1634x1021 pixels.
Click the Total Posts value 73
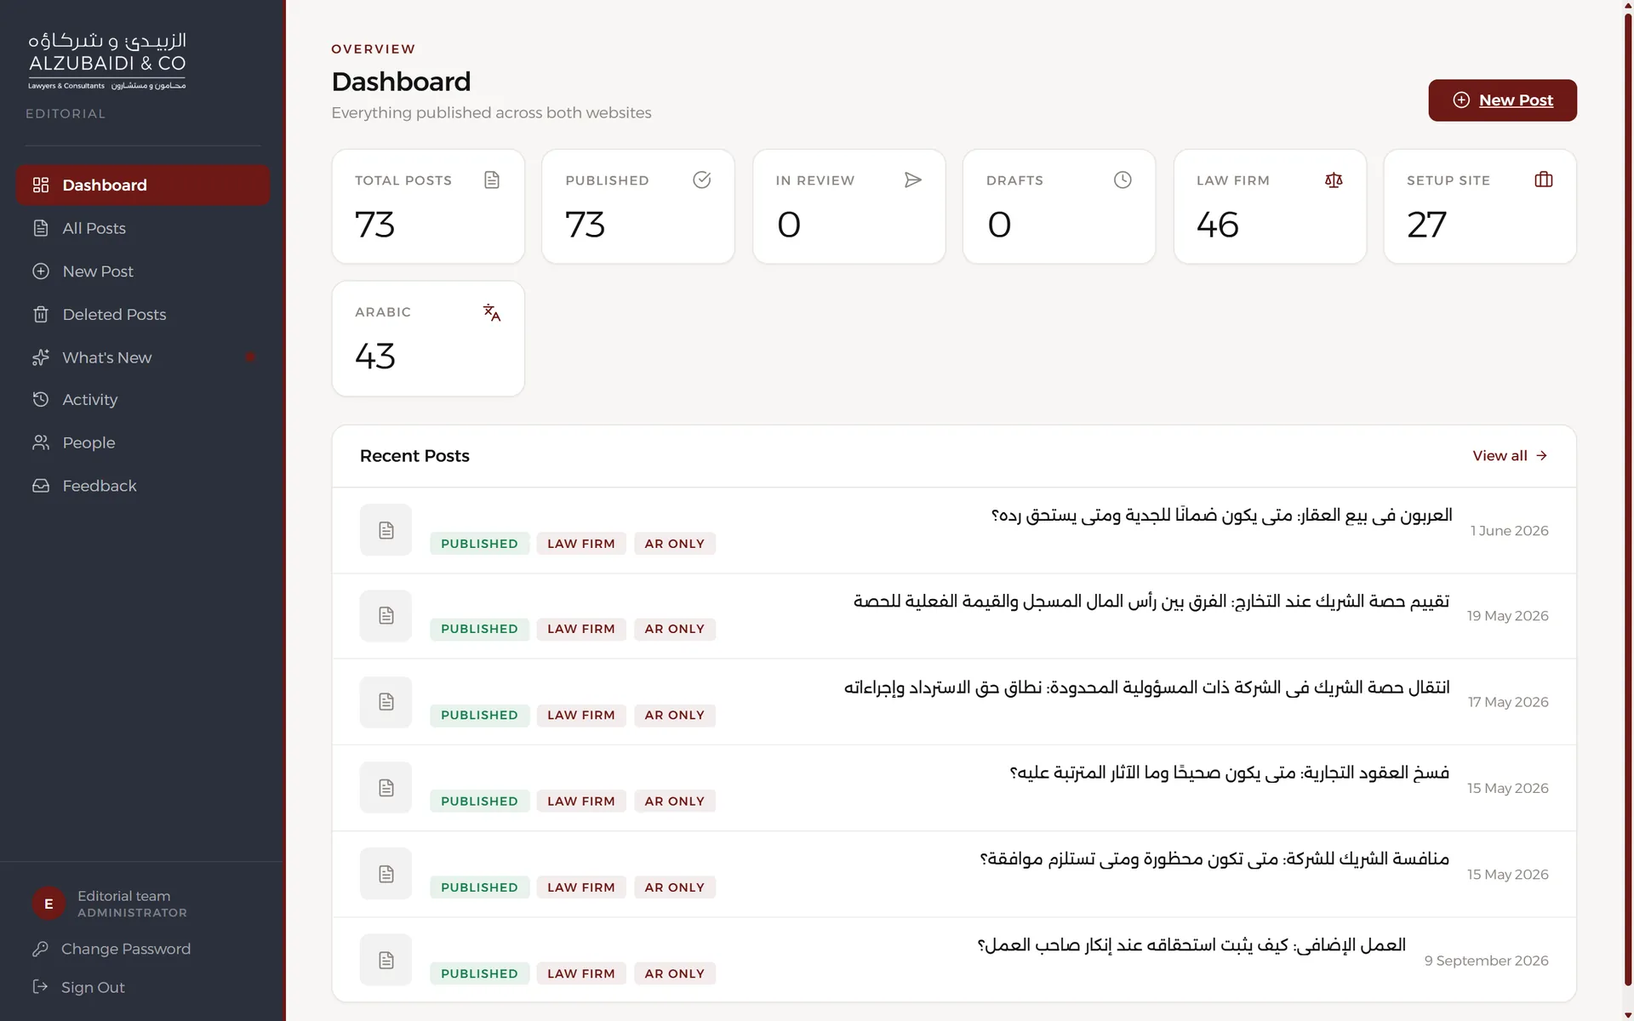375,225
